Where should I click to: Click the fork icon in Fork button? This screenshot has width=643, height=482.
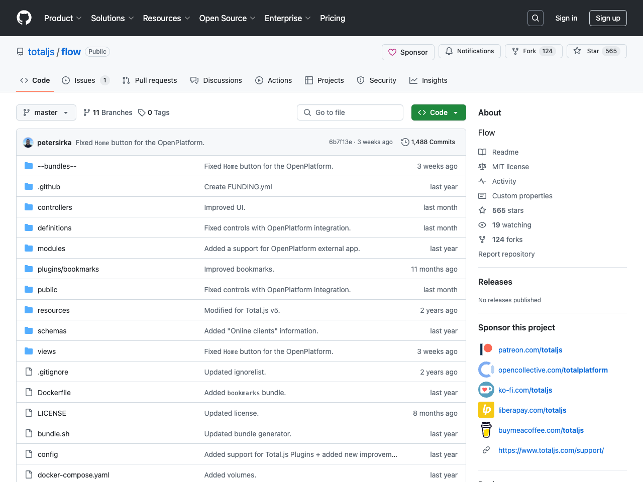[515, 51]
